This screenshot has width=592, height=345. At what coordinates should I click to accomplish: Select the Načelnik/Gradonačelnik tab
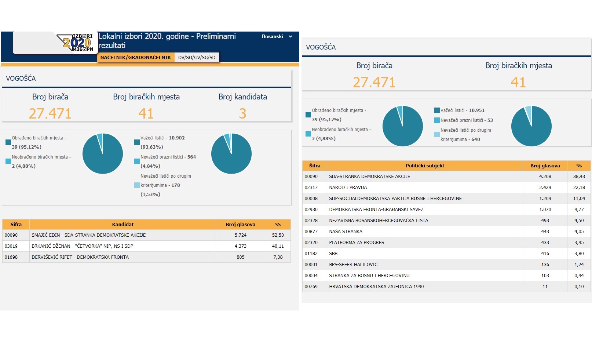point(135,58)
